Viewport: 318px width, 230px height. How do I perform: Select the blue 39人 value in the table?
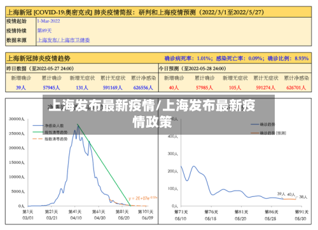pyautogui.click(x=21, y=88)
